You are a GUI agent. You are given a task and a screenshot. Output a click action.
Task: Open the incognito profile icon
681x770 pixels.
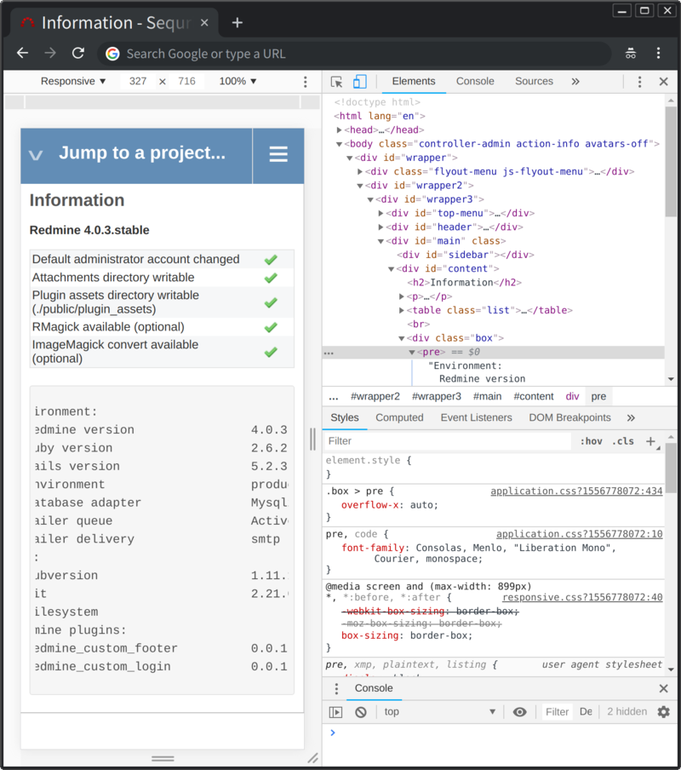(x=631, y=53)
